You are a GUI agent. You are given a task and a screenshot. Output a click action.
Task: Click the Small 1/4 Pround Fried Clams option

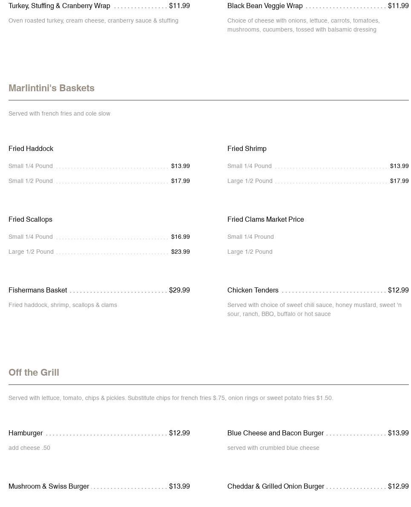point(250,237)
